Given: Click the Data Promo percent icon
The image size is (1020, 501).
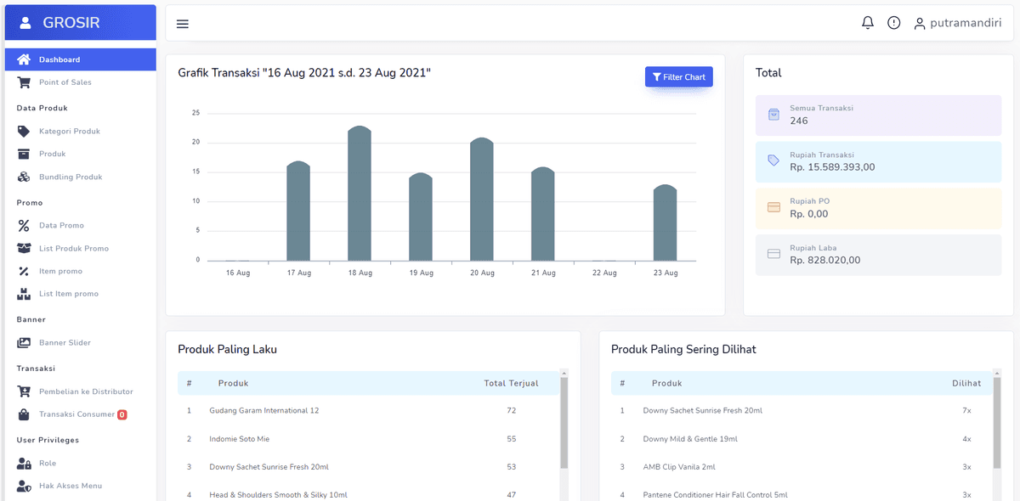Looking at the screenshot, I should [24, 226].
